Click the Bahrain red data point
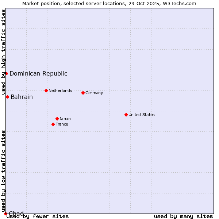The image size is (219, 219). point(7,97)
